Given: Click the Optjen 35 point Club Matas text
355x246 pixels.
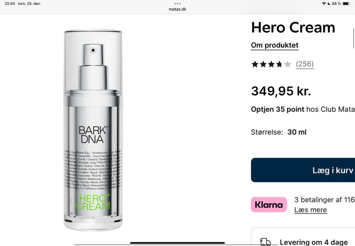Looking at the screenshot, I should click(303, 109).
